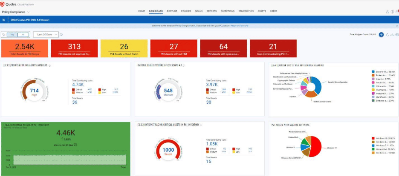Click Return to Classic UI link
Screen dimensions: 399x176
tap(239, 26)
